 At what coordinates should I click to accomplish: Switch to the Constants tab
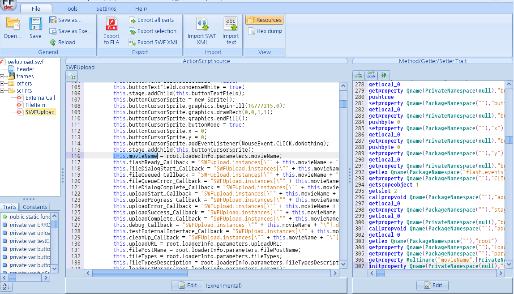click(x=35, y=207)
